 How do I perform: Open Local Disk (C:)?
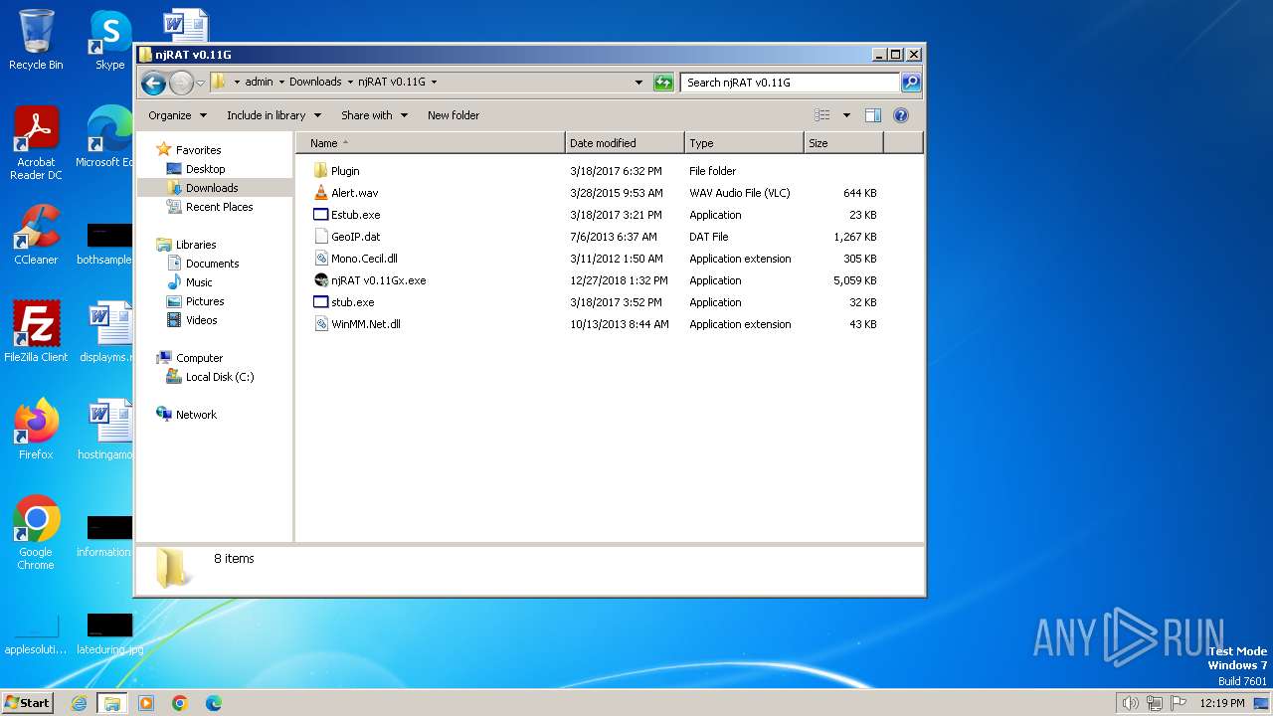tap(220, 377)
